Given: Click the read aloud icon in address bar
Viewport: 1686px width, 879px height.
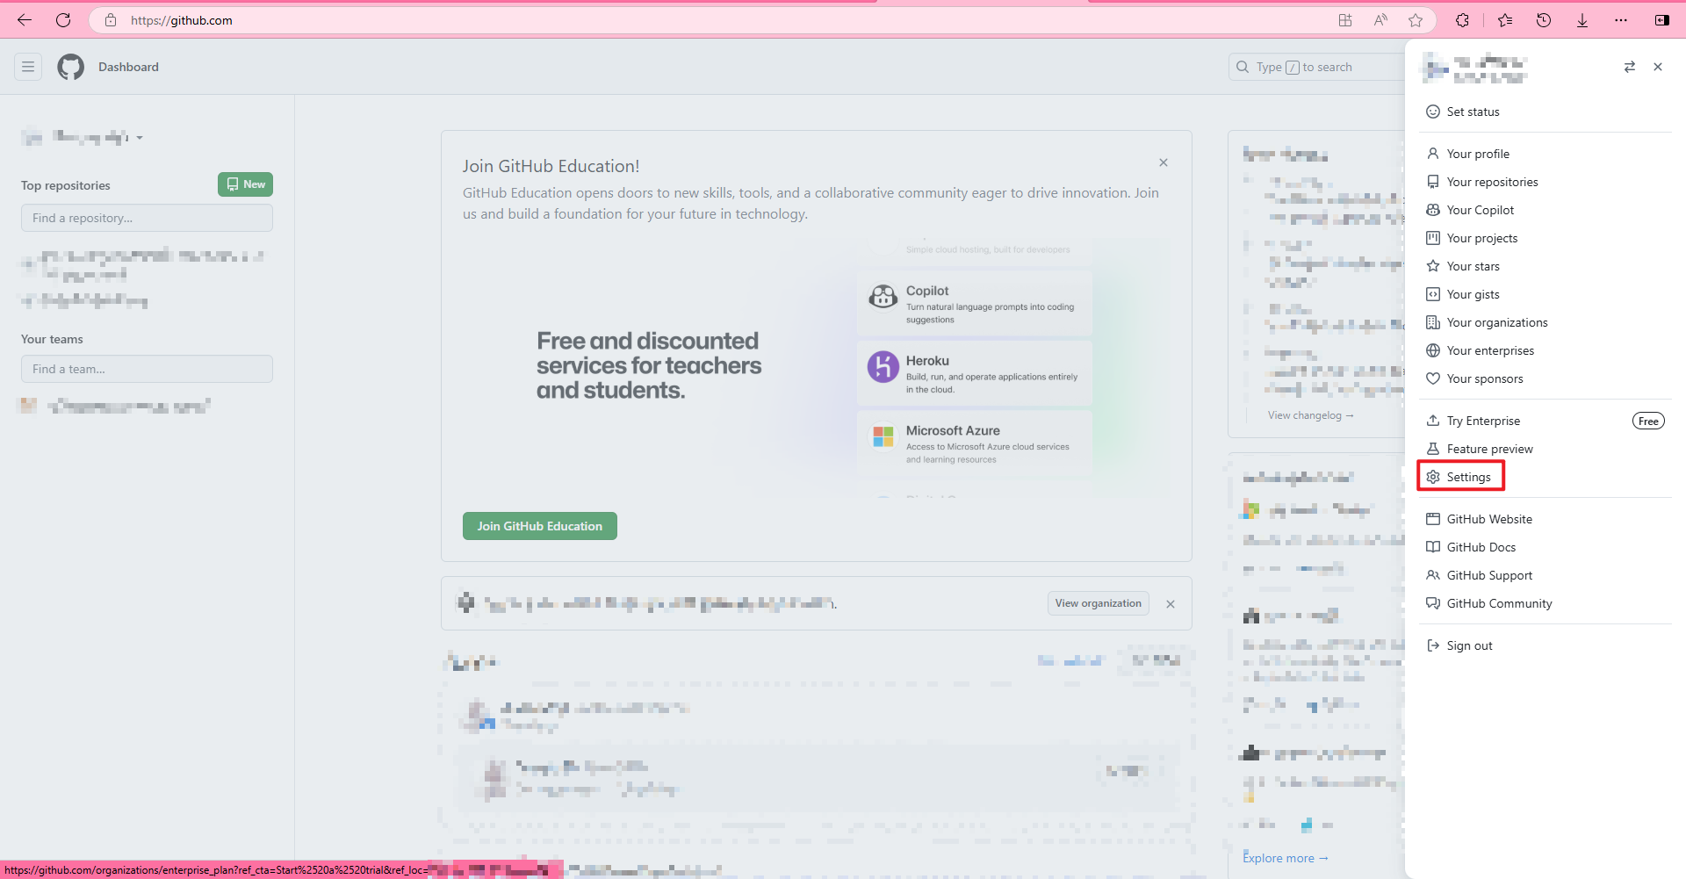Looking at the screenshot, I should pos(1380,20).
